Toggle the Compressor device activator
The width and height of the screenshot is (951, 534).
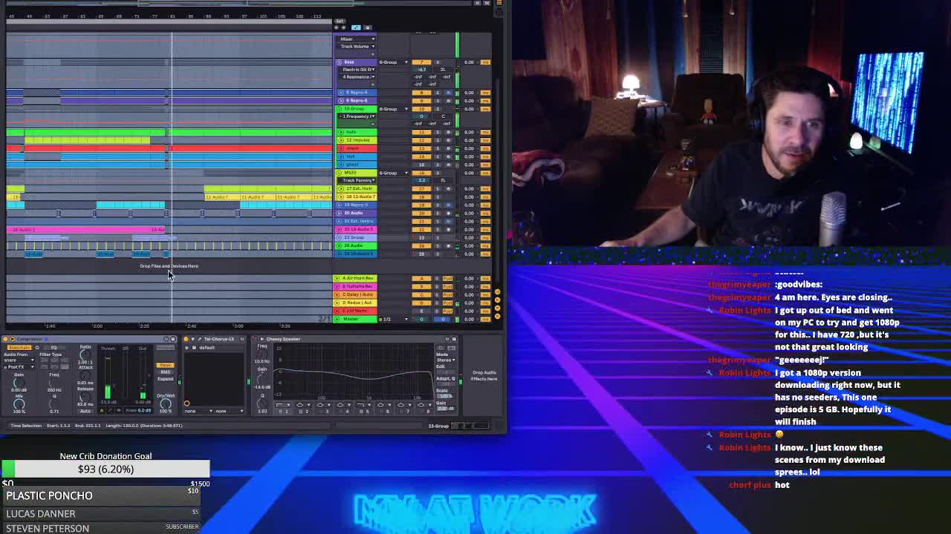click(5, 339)
